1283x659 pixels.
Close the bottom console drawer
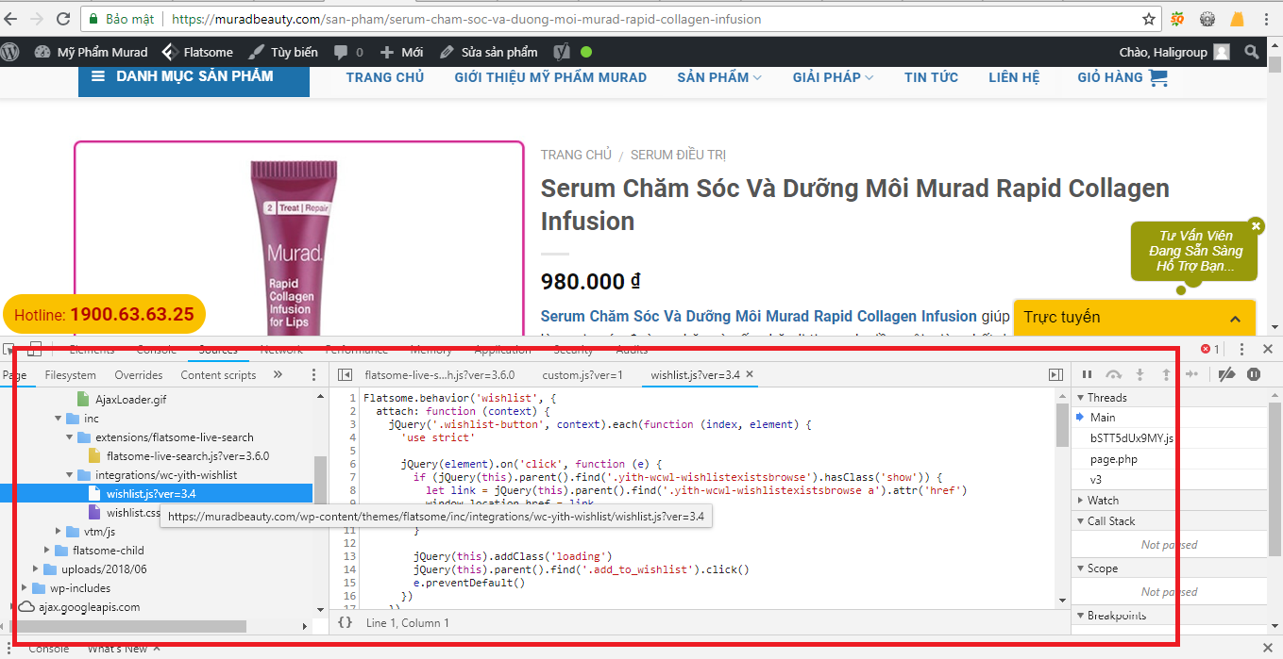pyautogui.click(x=1268, y=649)
